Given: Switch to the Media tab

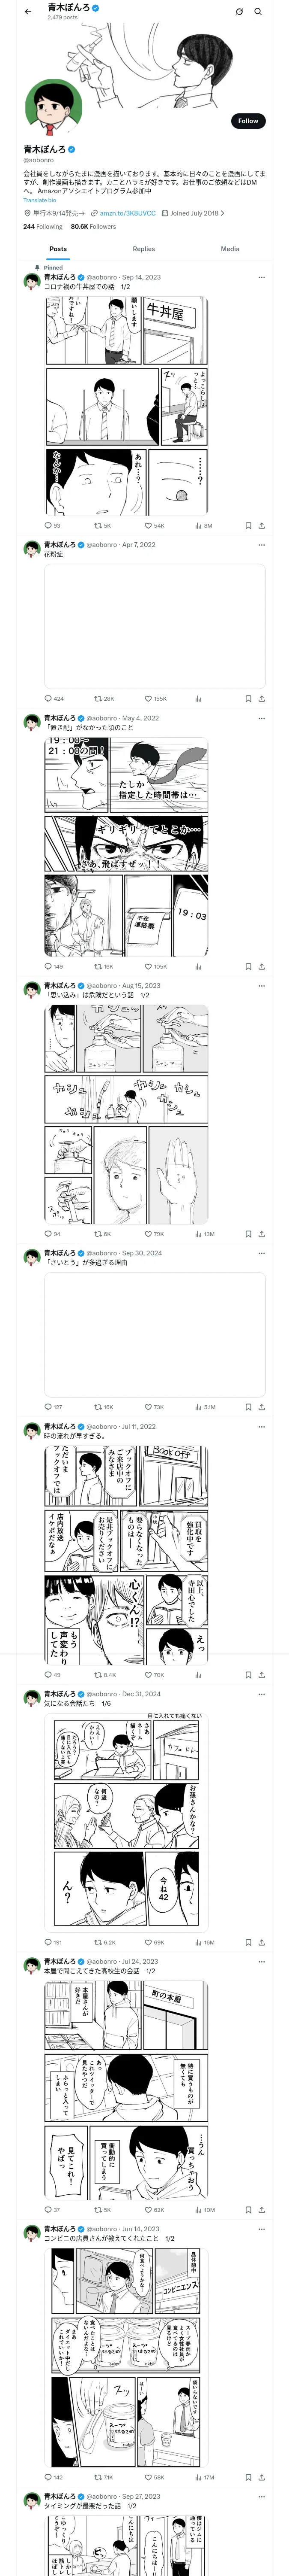Looking at the screenshot, I should tap(230, 249).
